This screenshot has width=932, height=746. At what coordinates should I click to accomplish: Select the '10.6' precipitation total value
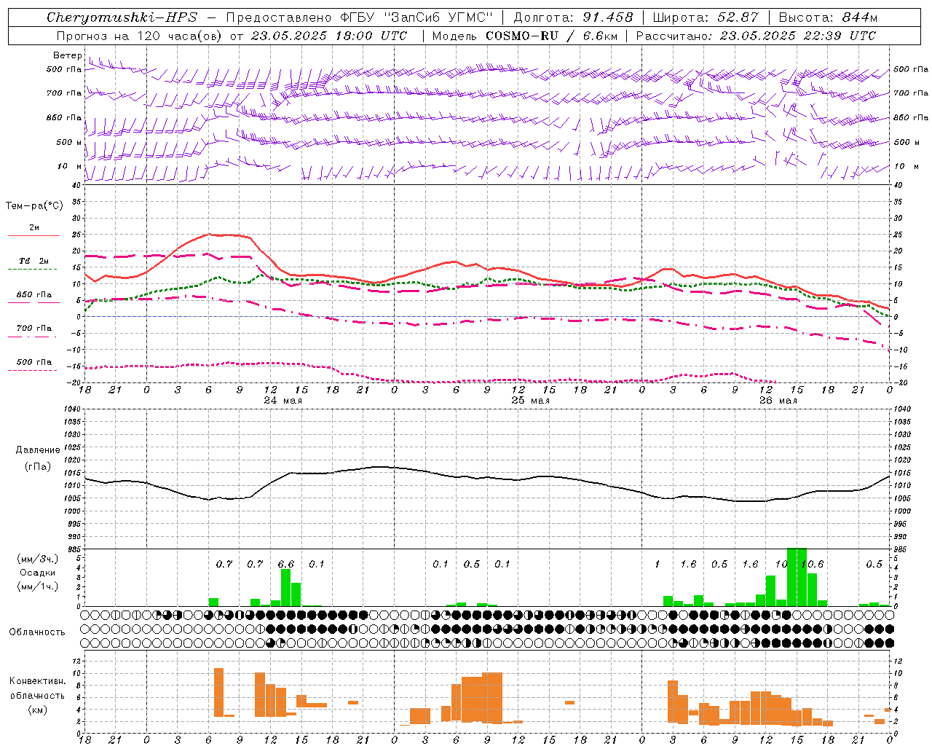point(812,565)
